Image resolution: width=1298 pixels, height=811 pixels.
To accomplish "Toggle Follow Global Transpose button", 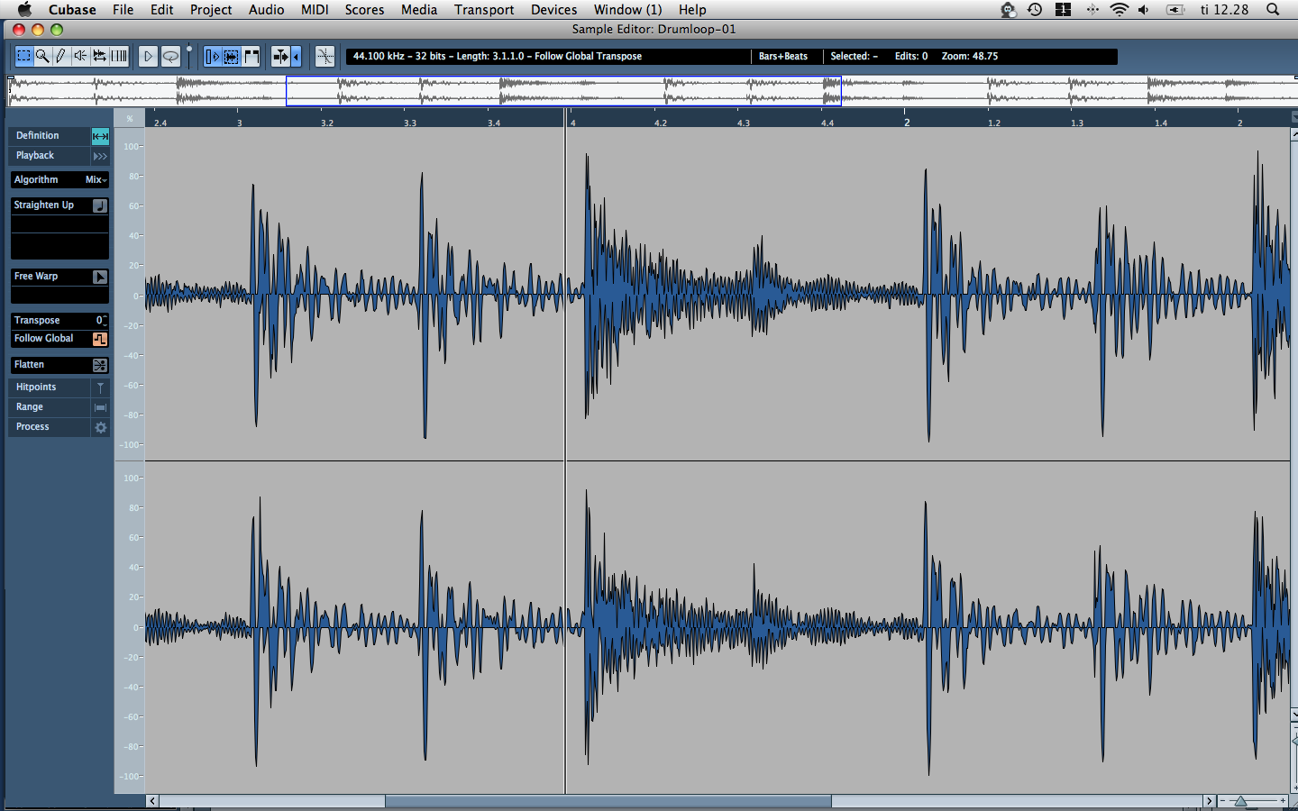I will (x=100, y=339).
